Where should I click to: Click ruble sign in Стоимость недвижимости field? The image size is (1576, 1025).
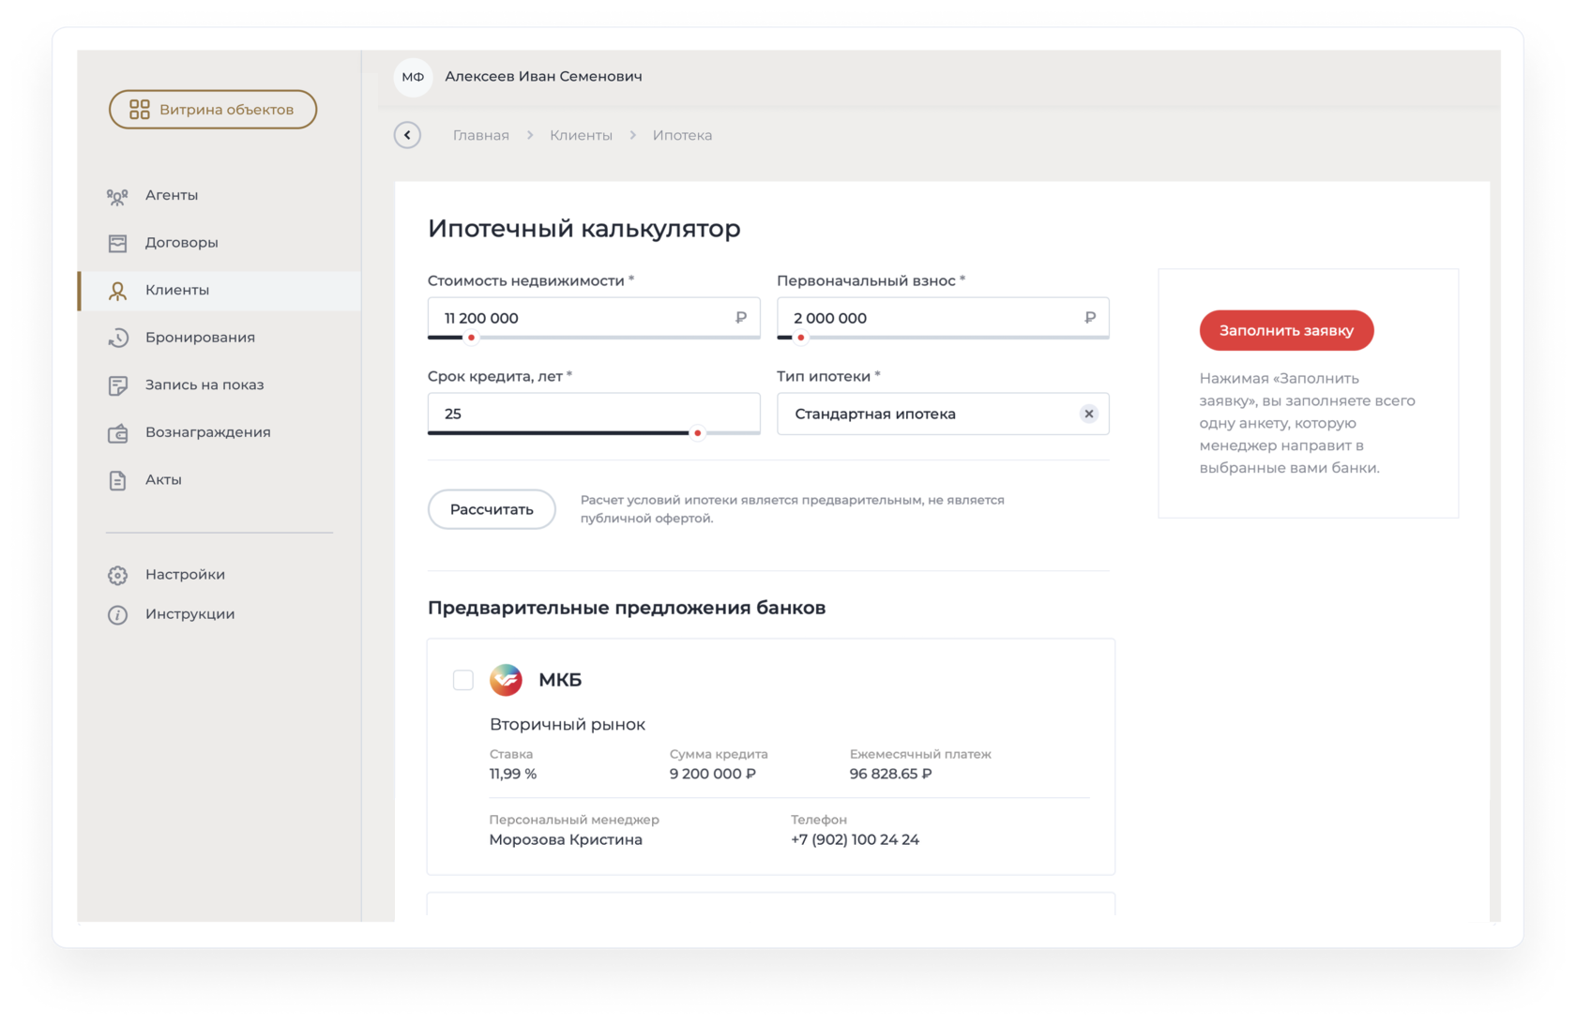point(741,318)
